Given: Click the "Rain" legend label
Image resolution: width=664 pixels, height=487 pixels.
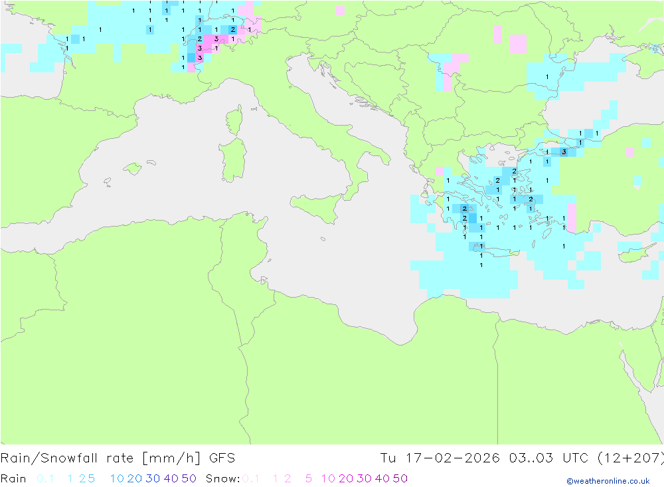Looking at the screenshot, I should pyautogui.click(x=13, y=478).
